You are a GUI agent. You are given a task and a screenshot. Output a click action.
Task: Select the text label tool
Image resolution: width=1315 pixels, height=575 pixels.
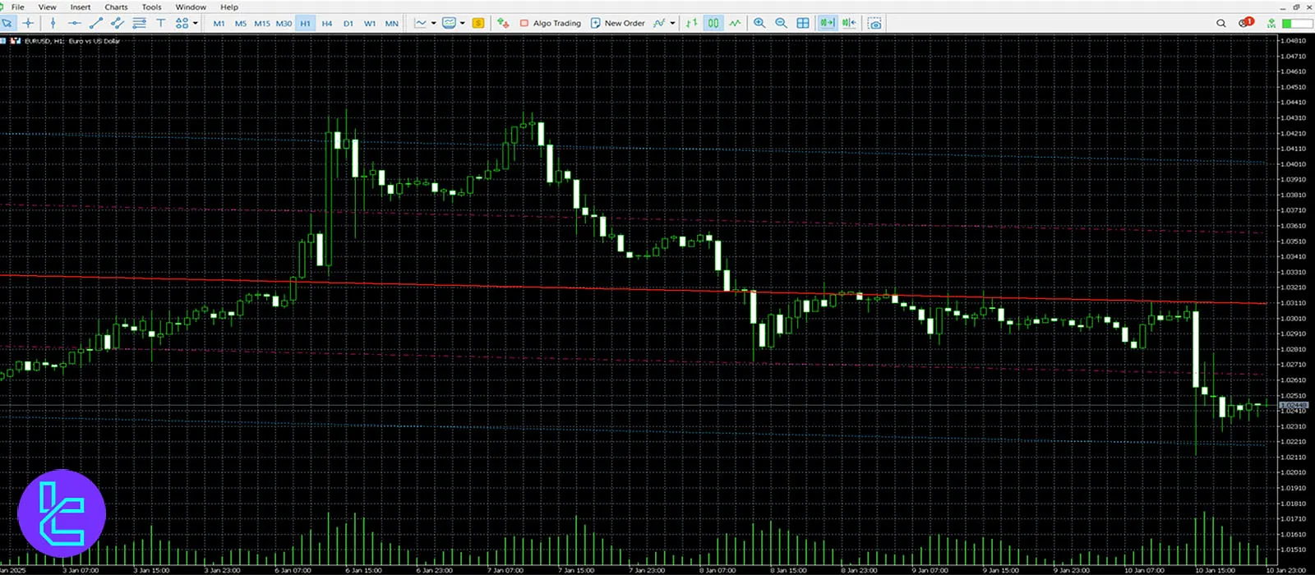point(160,23)
